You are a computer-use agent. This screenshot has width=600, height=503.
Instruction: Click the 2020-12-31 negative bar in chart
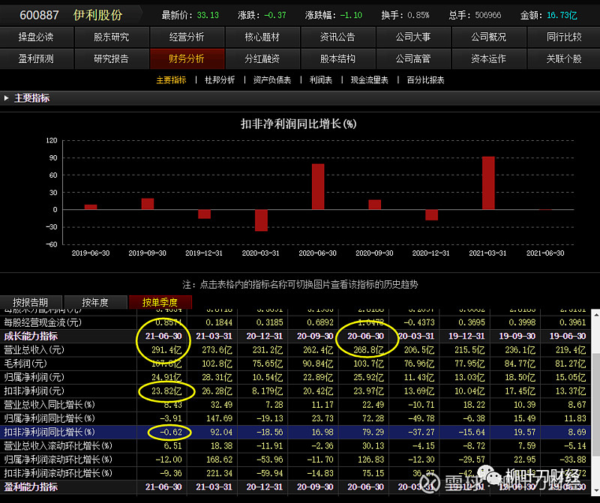[x=432, y=215]
